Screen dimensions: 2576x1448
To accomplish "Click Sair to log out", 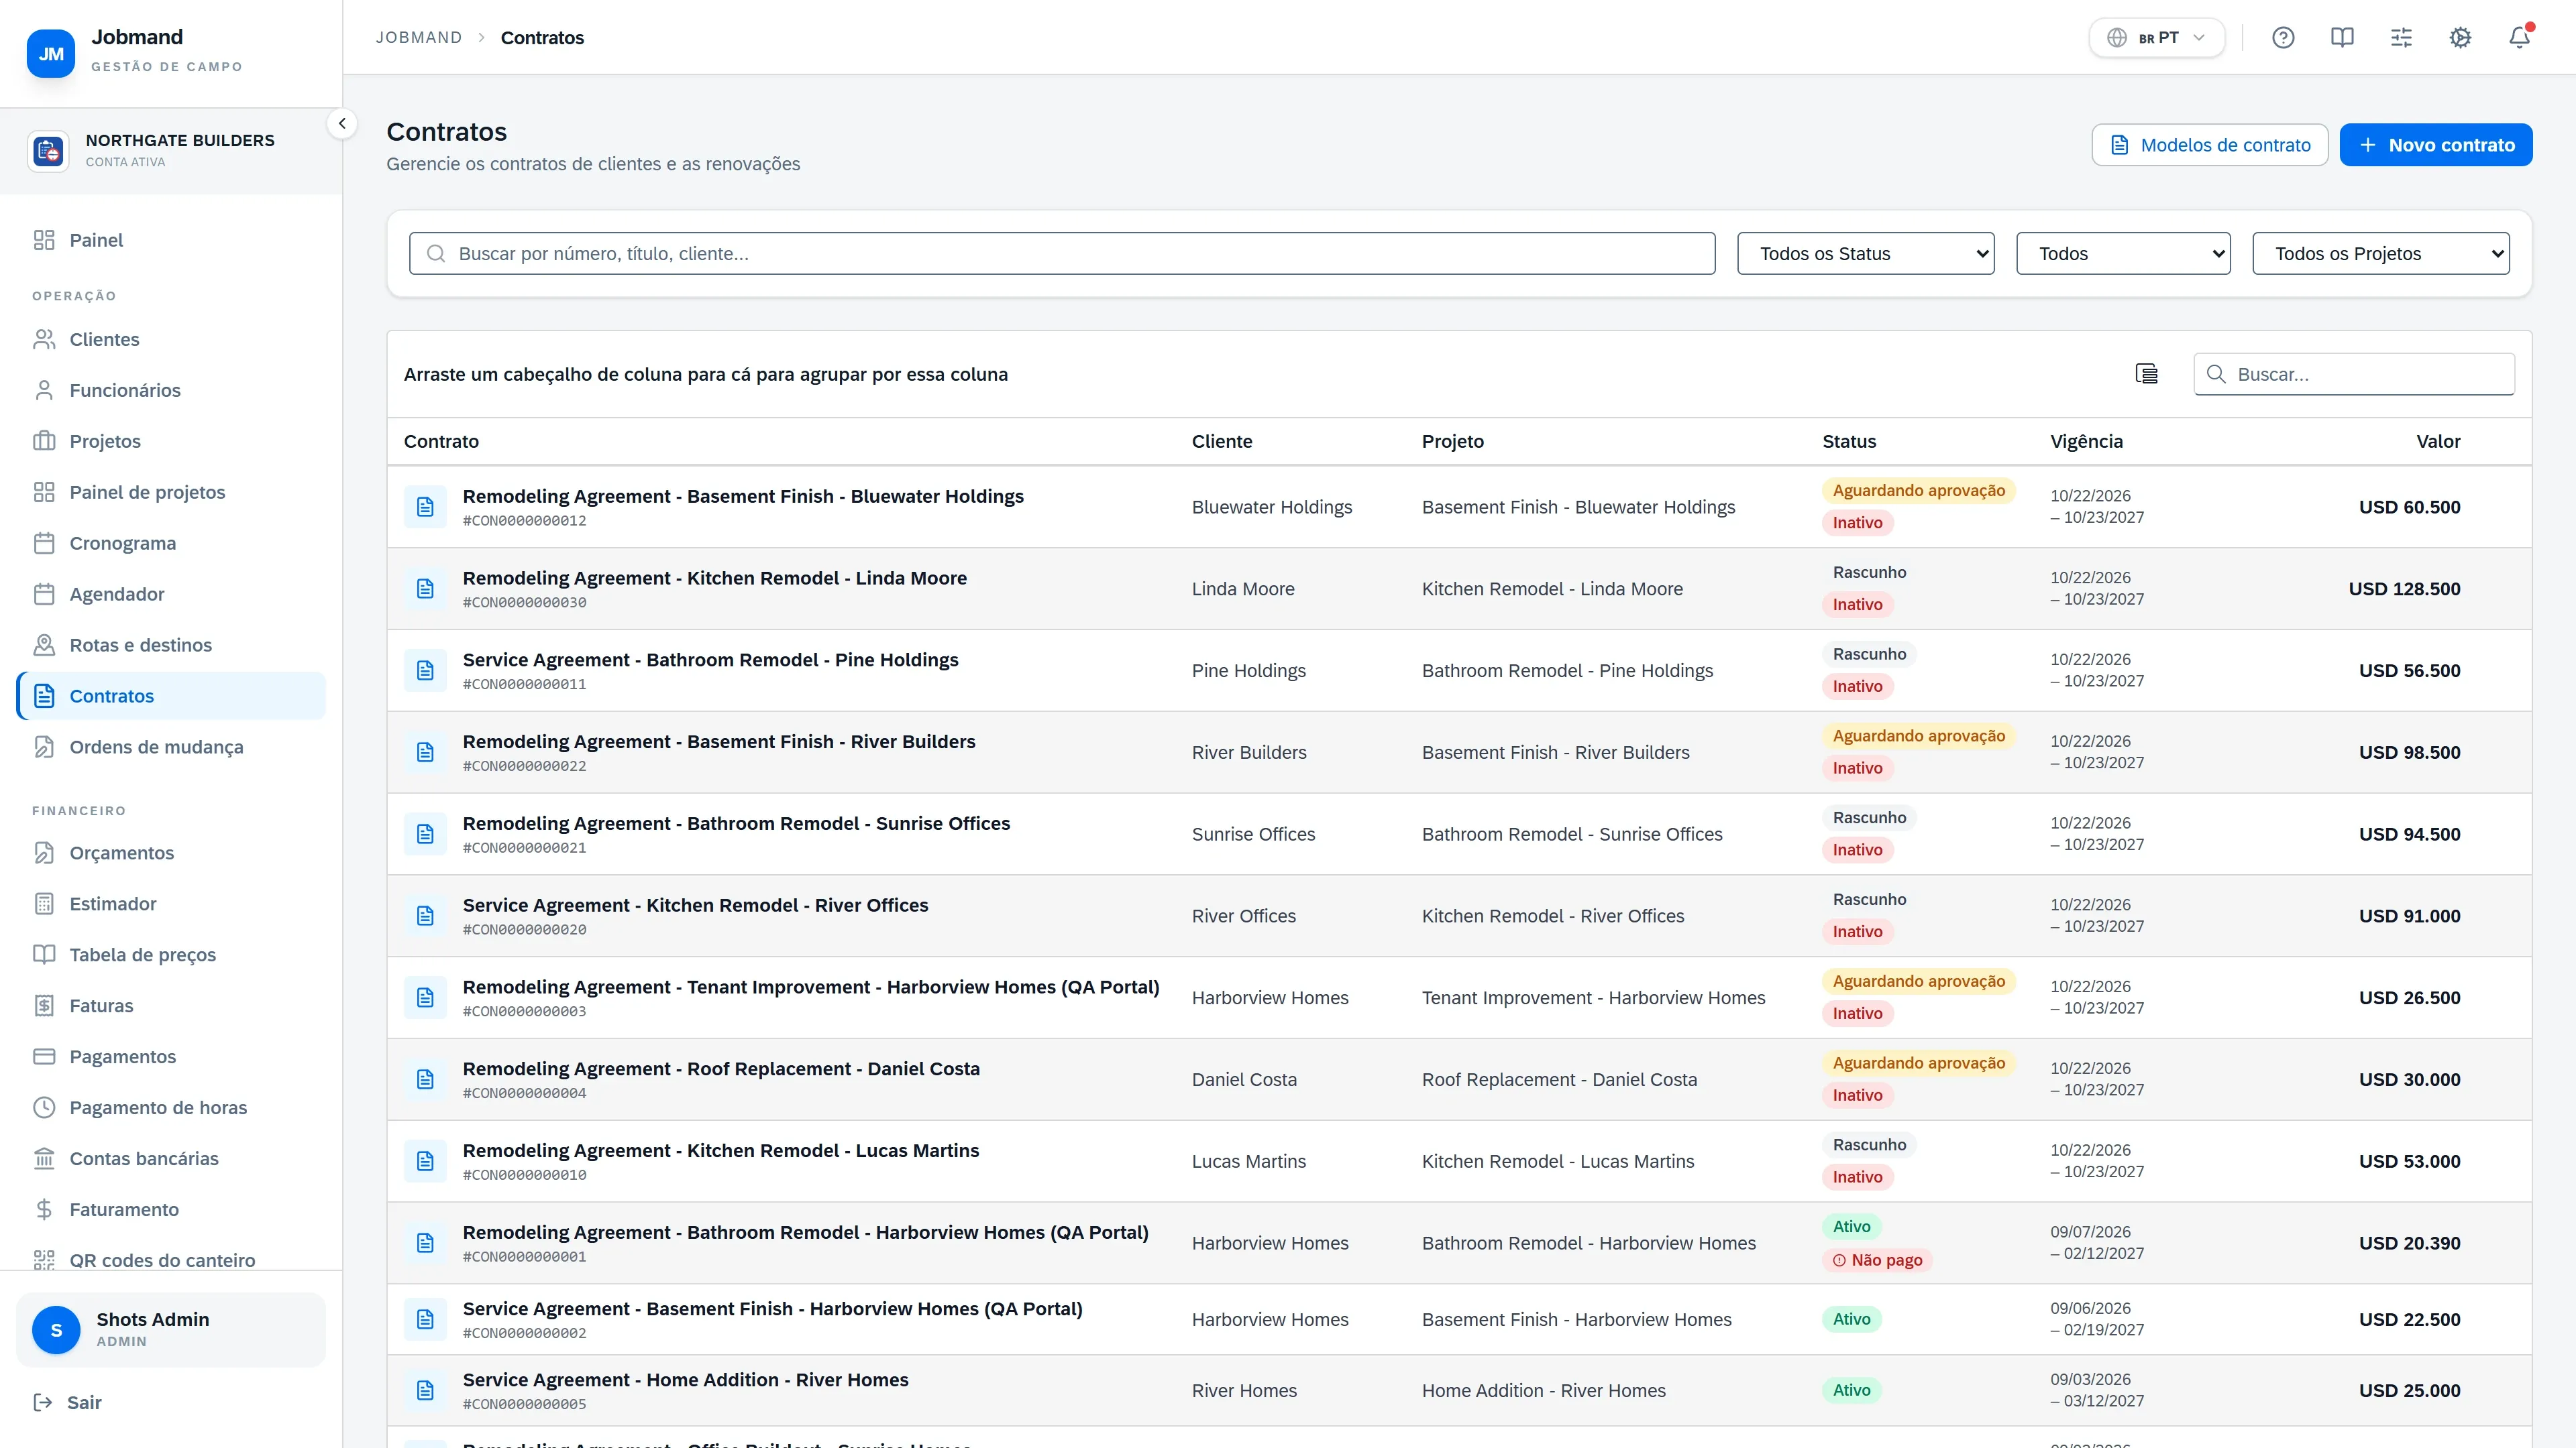I will (68, 1402).
